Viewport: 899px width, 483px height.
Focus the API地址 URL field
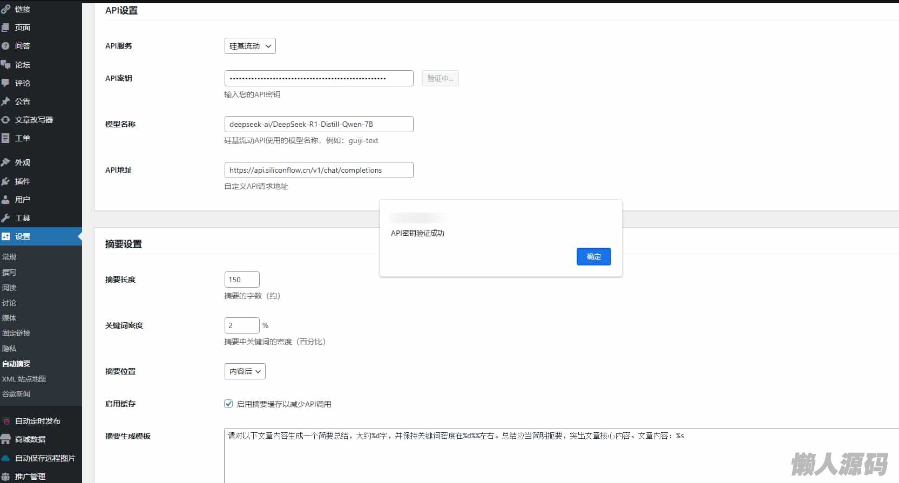tap(319, 170)
